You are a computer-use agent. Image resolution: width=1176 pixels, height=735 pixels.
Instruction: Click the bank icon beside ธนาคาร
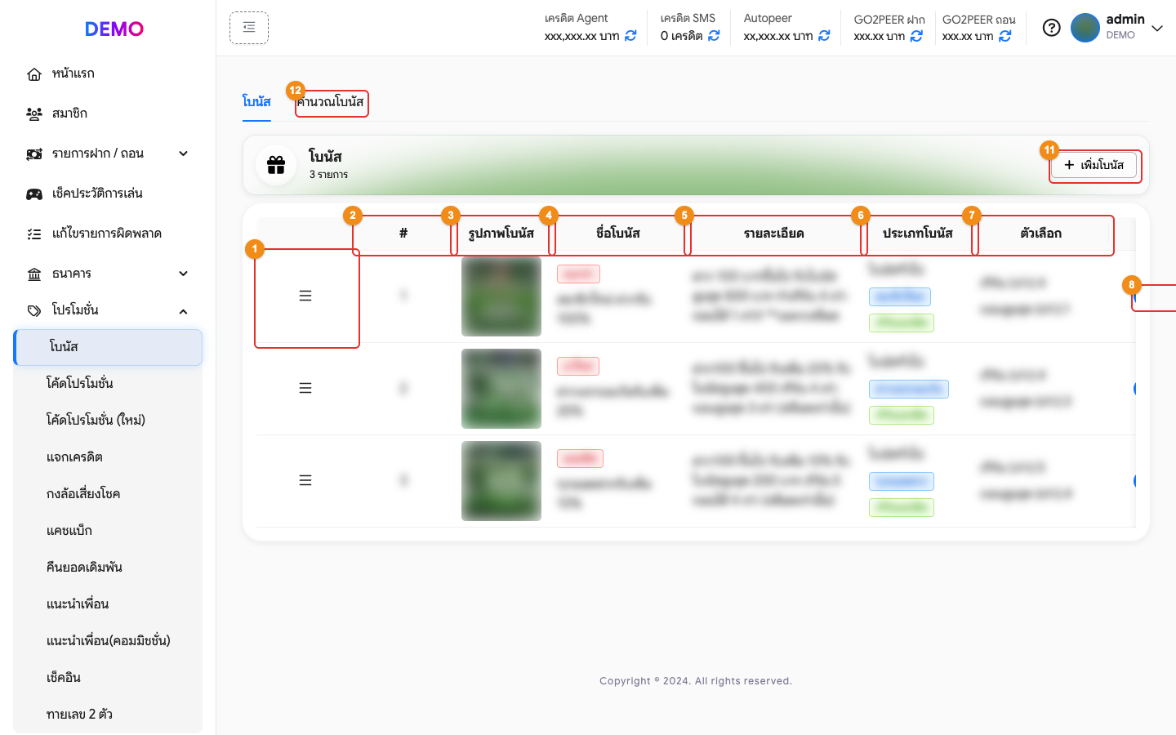pos(34,274)
